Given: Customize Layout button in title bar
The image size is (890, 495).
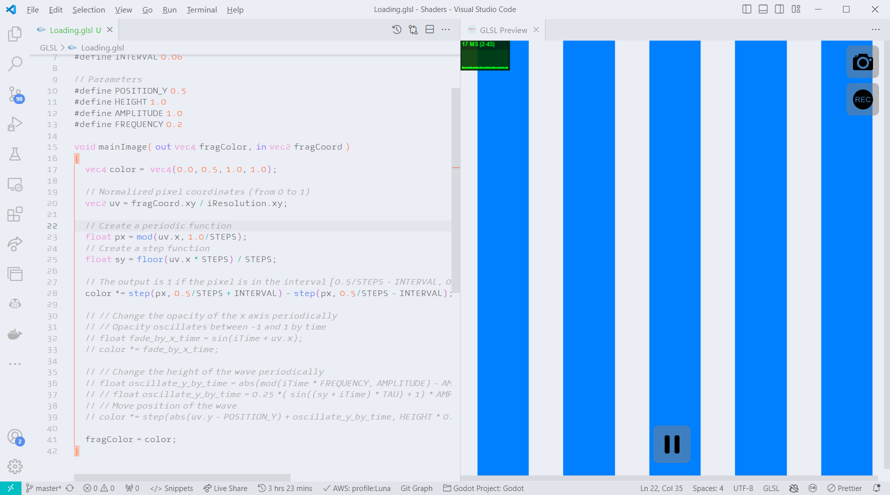Looking at the screenshot, I should [x=796, y=9].
